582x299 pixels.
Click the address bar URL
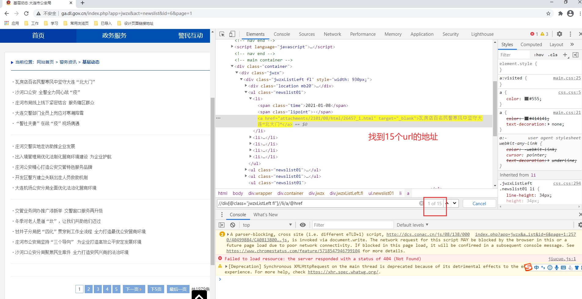[x=127, y=13]
